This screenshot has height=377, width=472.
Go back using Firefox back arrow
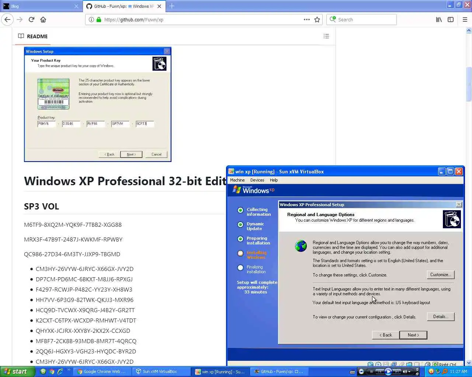coord(7,20)
